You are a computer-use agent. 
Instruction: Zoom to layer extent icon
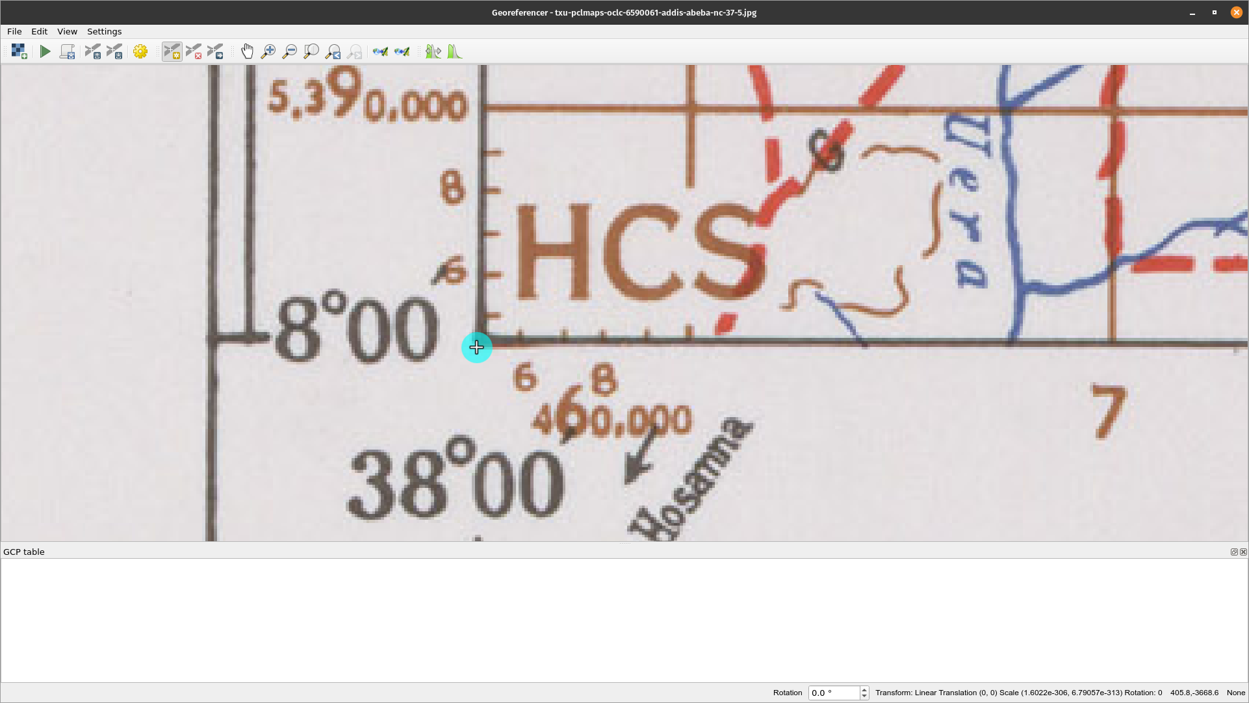point(311,51)
